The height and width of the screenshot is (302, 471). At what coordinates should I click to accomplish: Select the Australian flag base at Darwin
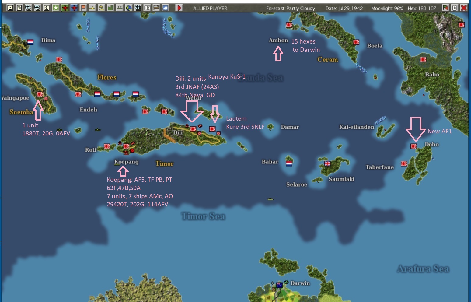279,285
